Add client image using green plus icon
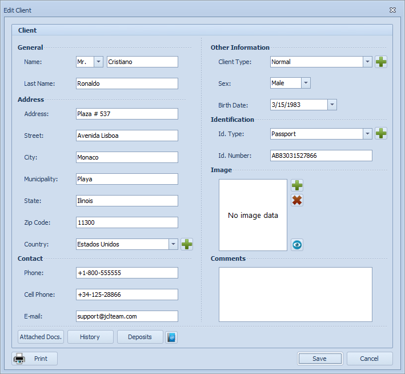The width and height of the screenshot is (405, 374). point(297,185)
